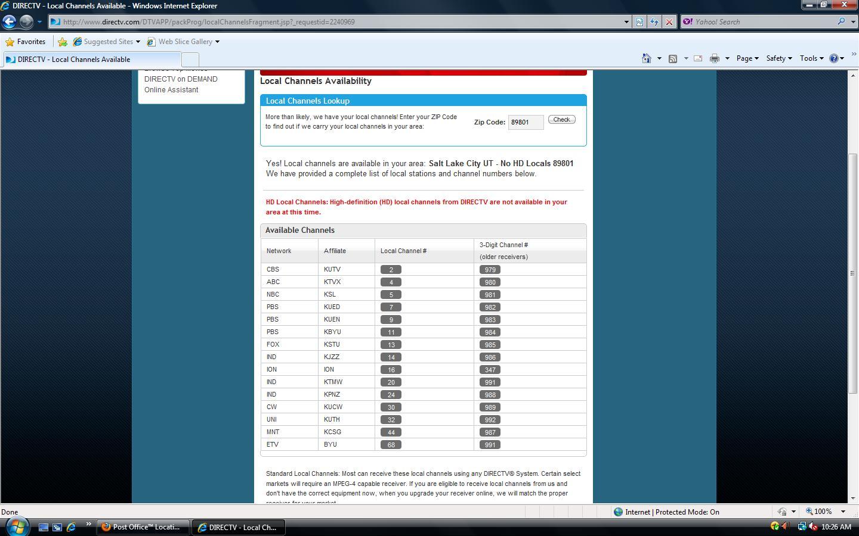Click the scrollbar up arrow
The height and width of the screenshot is (536, 859).
852,75
